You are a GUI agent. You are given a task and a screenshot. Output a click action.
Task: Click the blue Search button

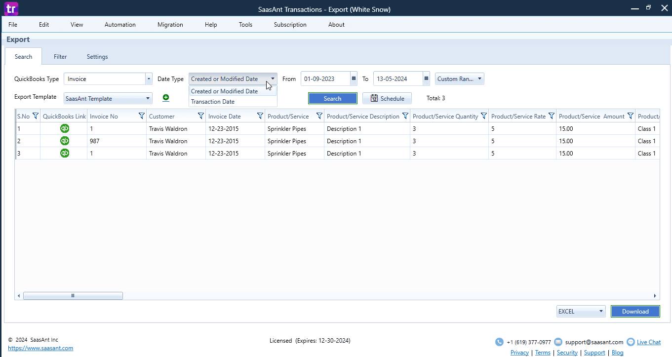tap(332, 98)
